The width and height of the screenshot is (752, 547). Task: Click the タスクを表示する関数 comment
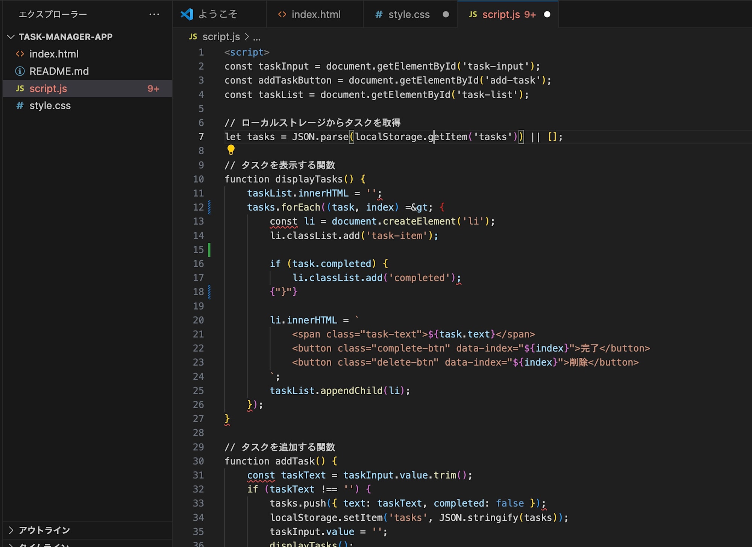click(x=280, y=165)
